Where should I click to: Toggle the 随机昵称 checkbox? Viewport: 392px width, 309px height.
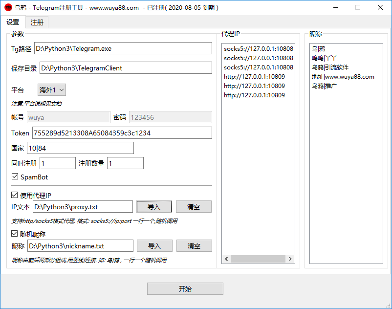click(15, 234)
